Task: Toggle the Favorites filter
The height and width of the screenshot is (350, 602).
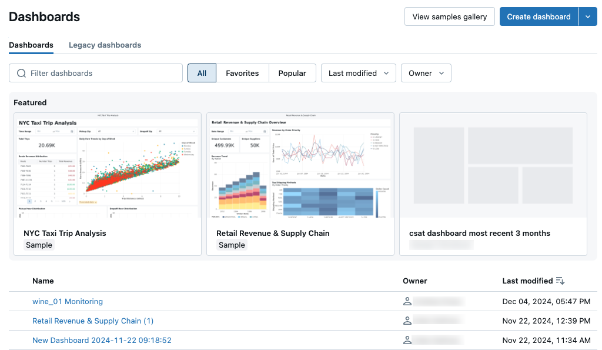Action: (x=242, y=74)
